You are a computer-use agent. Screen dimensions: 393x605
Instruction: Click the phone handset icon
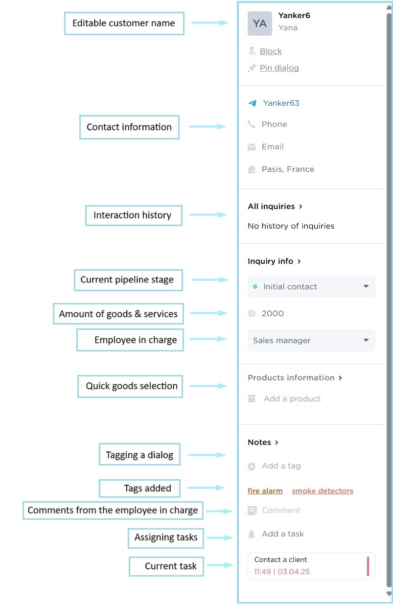pyautogui.click(x=252, y=124)
